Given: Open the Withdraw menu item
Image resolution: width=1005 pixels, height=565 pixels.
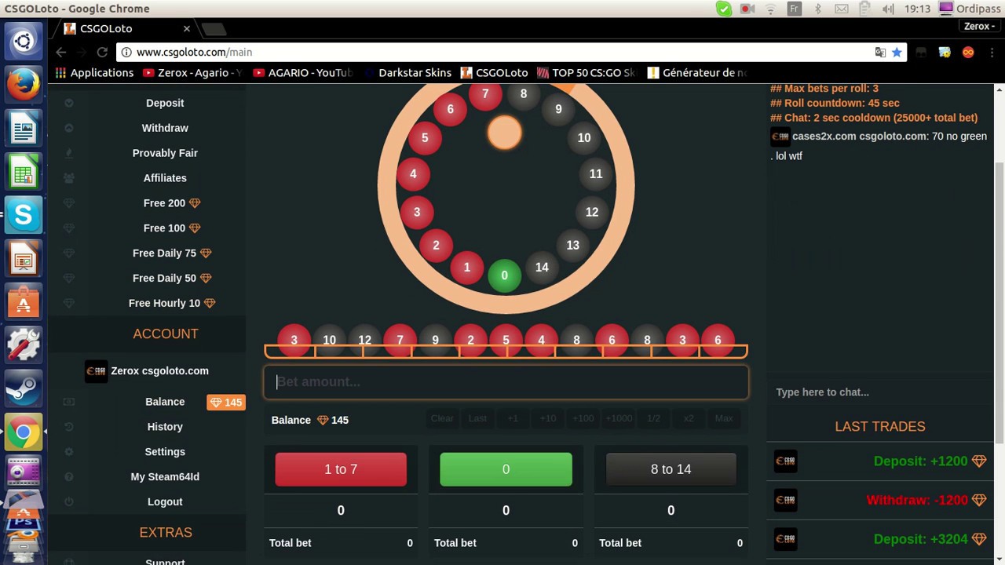Looking at the screenshot, I should (165, 128).
